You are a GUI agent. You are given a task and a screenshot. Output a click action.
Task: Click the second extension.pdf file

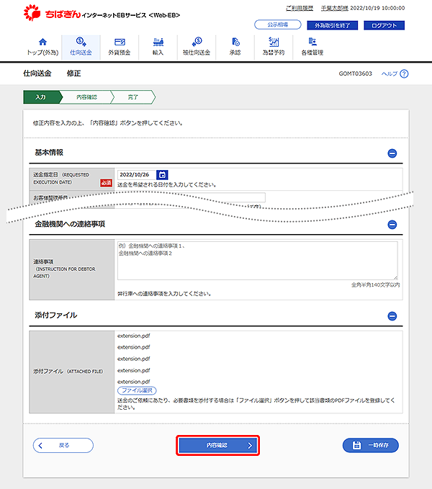[134, 347]
